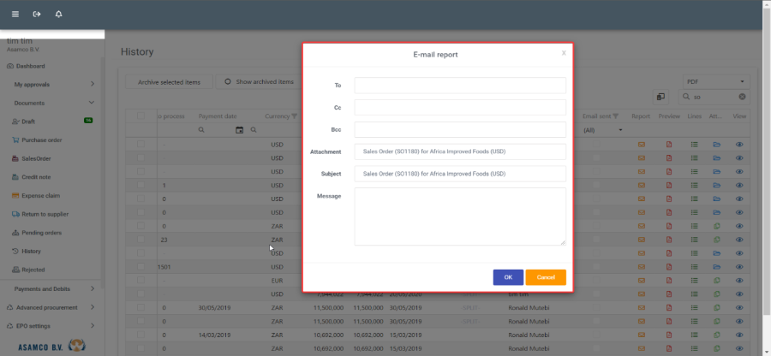Toggle the select-all checkbox in table header
Image resolution: width=771 pixels, height=356 pixels.
[140, 116]
